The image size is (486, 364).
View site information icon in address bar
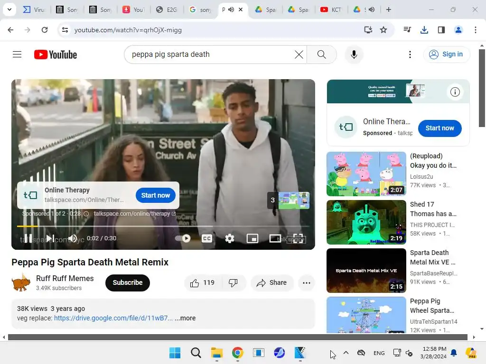[65, 30]
